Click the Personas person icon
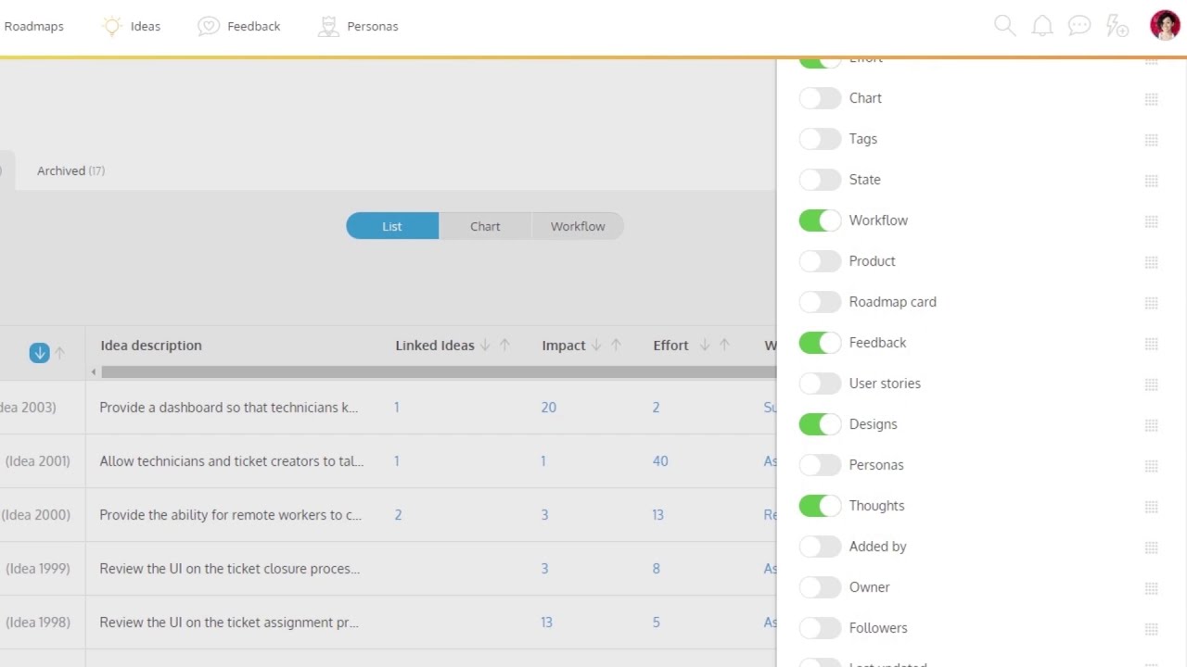Screen dimensions: 1187x667 click(x=328, y=26)
